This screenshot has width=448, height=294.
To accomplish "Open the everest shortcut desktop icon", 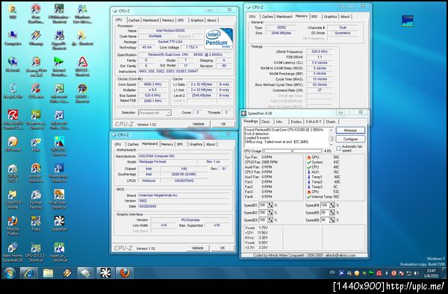I will [x=36, y=172].
